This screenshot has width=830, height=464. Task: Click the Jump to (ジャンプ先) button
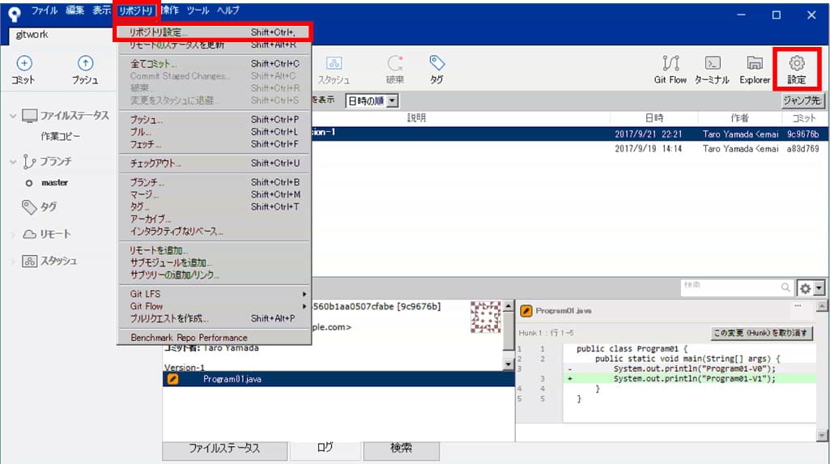802,100
